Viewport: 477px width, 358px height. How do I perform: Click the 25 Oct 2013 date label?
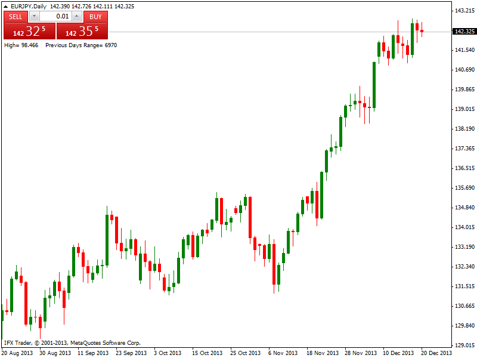click(x=245, y=353)
